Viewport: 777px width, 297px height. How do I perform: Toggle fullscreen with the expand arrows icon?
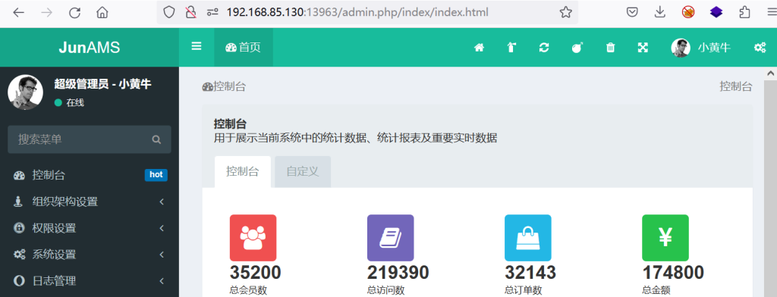click(643, 48)
